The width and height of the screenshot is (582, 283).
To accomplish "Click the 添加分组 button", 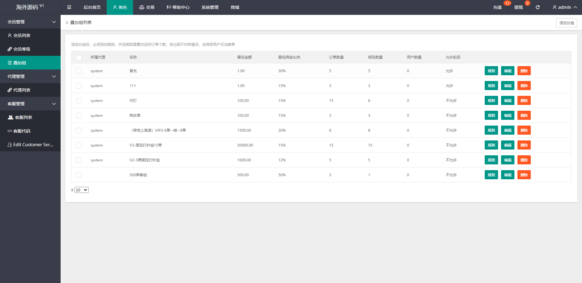I will click(567, 23).
